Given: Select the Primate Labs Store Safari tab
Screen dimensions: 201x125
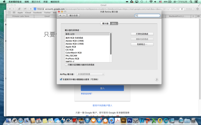Looking at the screenshot, I should click(21, 16).
